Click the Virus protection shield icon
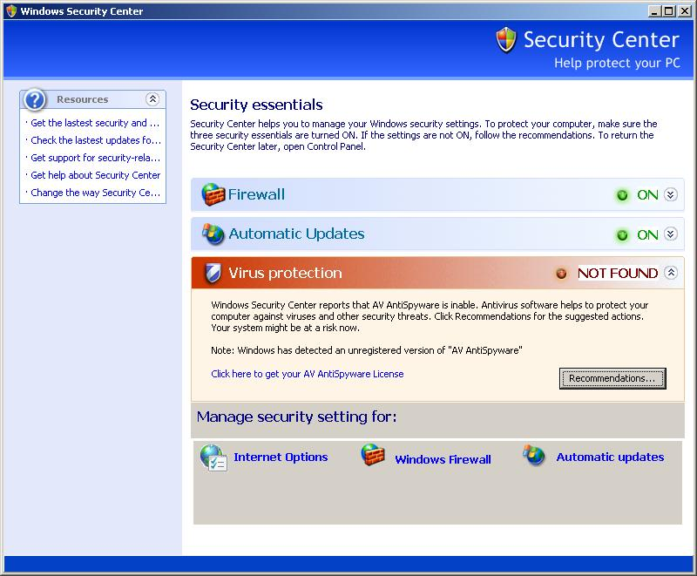Viewport: 697px width, 576px height. click(213, 273)
